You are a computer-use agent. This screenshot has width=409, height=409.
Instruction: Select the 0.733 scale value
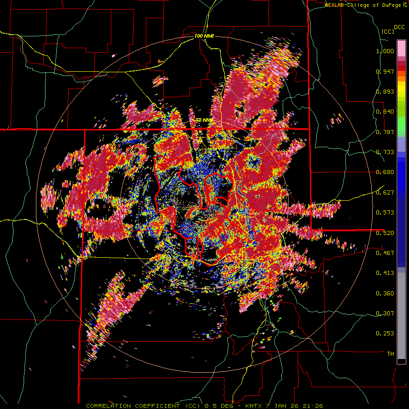[x=385, y=152]
